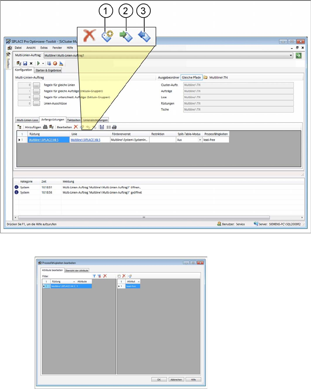Open the Rüstung link Multiline\SIPLACE X4i S
This screenshot has height=389, width=311.
tap(44, 140)
